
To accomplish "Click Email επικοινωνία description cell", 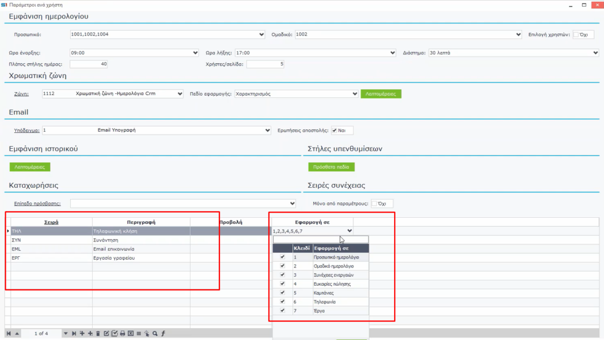I will coord(141,249).
